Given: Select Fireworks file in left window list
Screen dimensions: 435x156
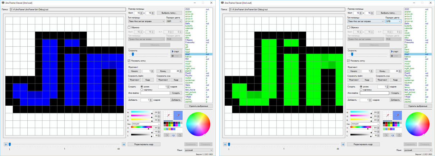Looking at the screenshot, I should click(190, 42).
